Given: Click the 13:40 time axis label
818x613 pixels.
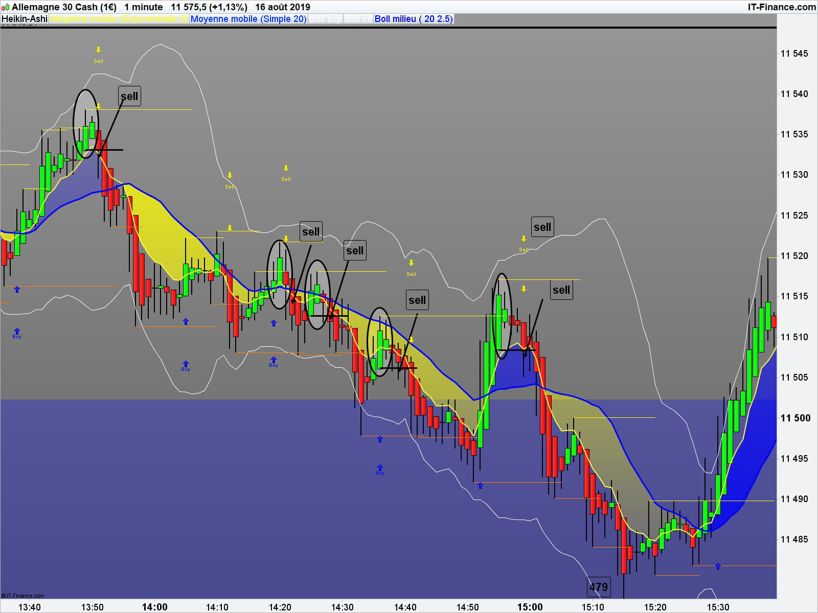Looking at the screenshot, I should (30, 607).
